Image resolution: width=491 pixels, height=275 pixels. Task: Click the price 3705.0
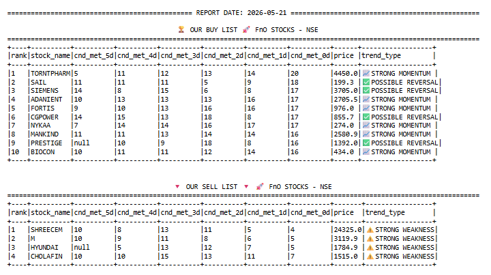coord(346,91)
